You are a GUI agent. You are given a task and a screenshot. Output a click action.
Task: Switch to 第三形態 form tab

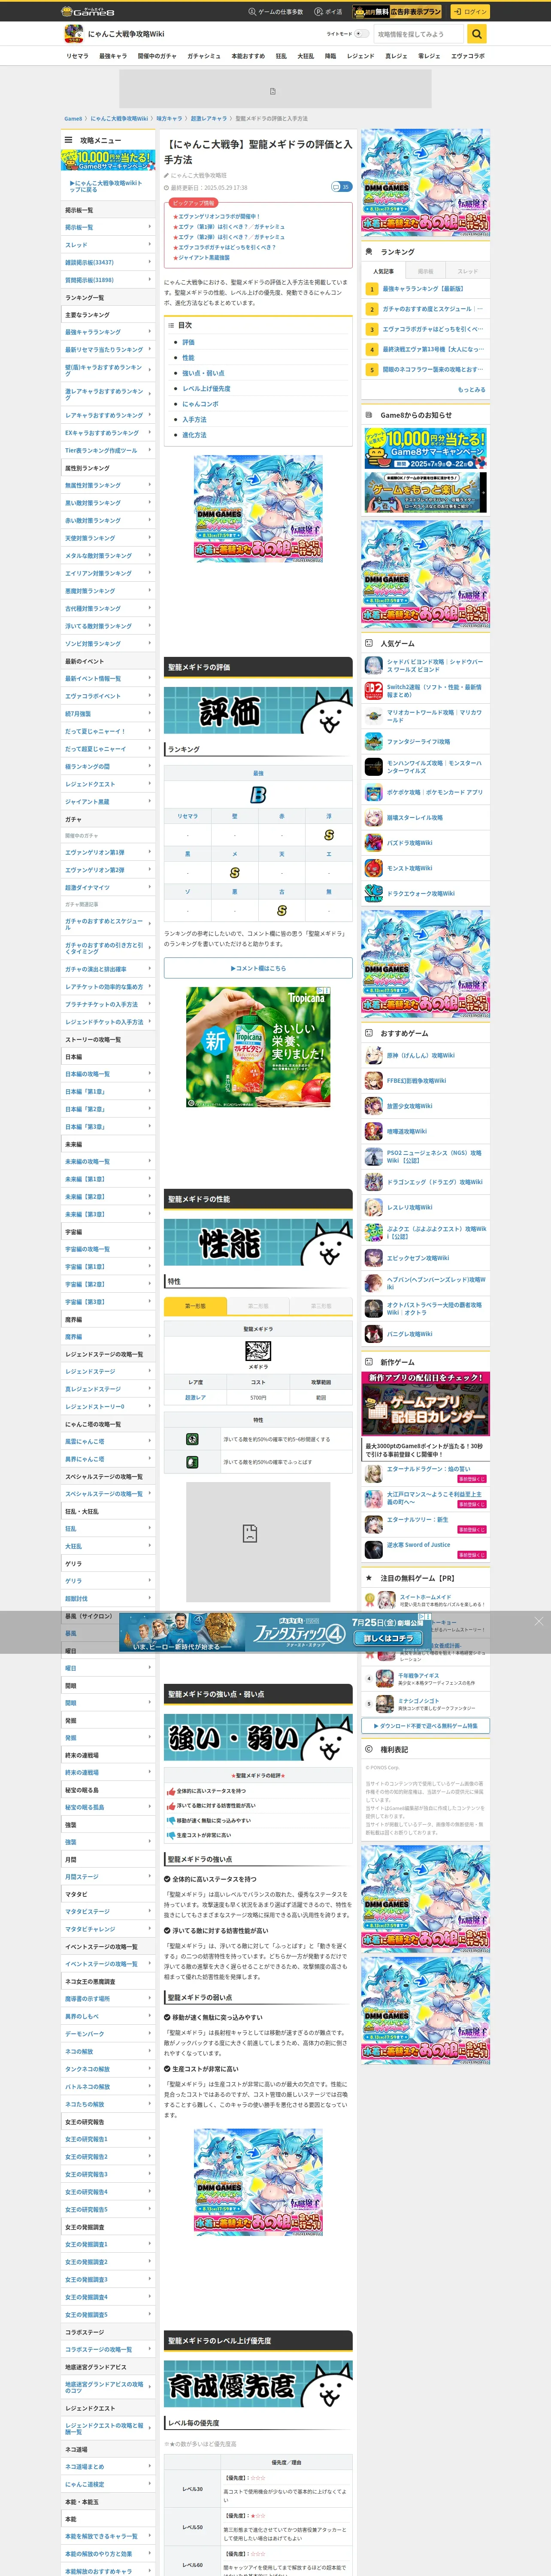pos(321,1306)
